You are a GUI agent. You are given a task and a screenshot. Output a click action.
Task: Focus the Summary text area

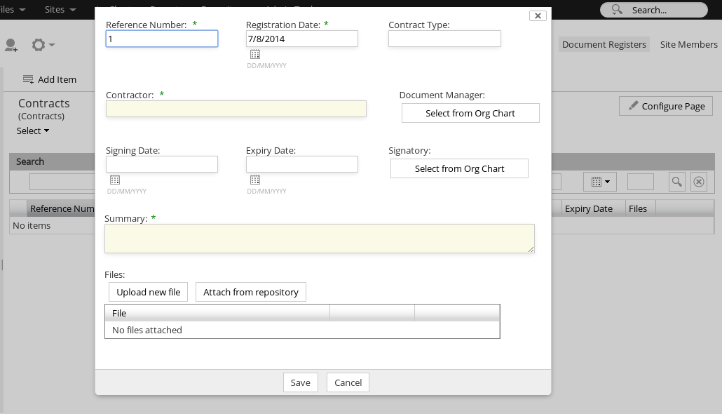[319, 239]
